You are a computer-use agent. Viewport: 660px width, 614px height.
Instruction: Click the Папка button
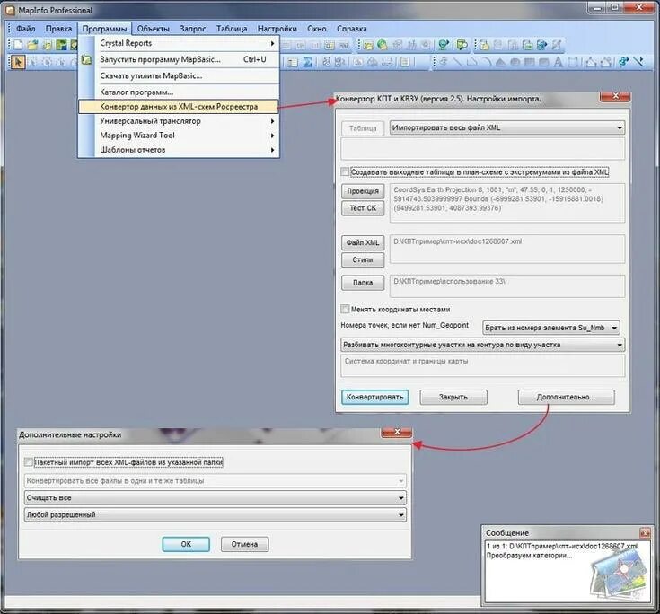(x=363, y=283)
